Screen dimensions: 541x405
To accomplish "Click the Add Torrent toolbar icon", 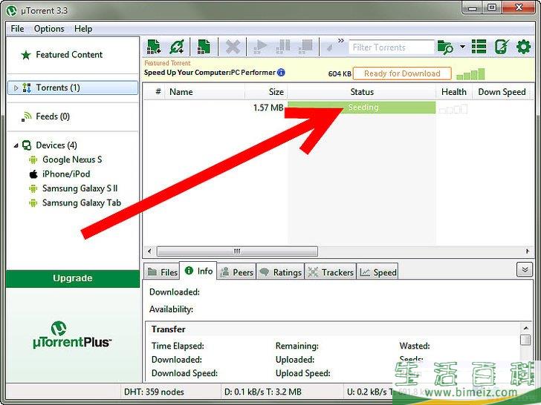I will pos(154,47).
